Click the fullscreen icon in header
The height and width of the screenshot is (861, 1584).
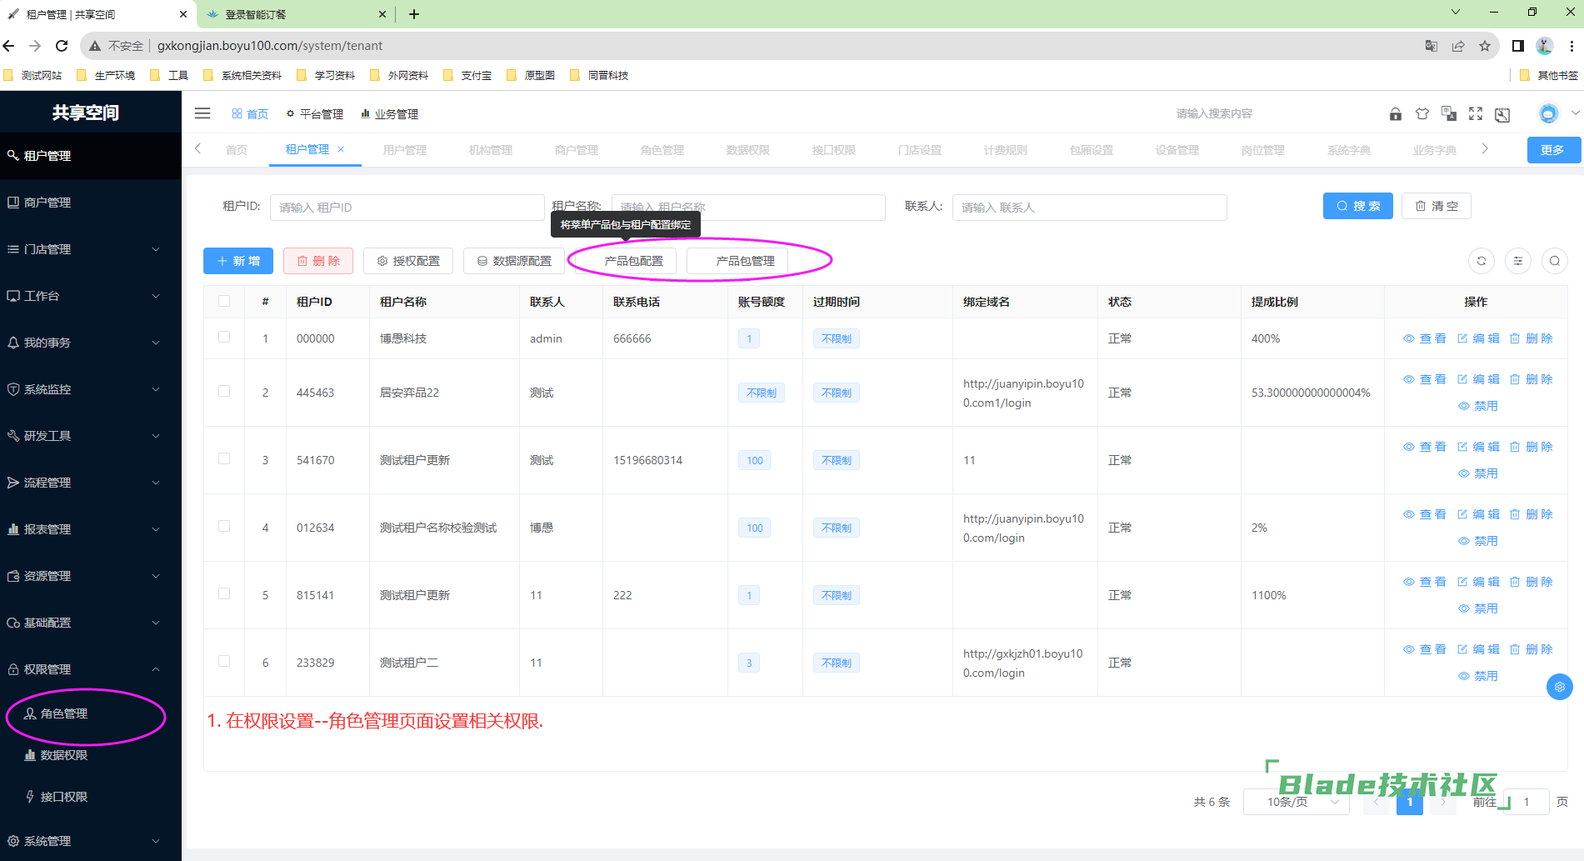1476,114
